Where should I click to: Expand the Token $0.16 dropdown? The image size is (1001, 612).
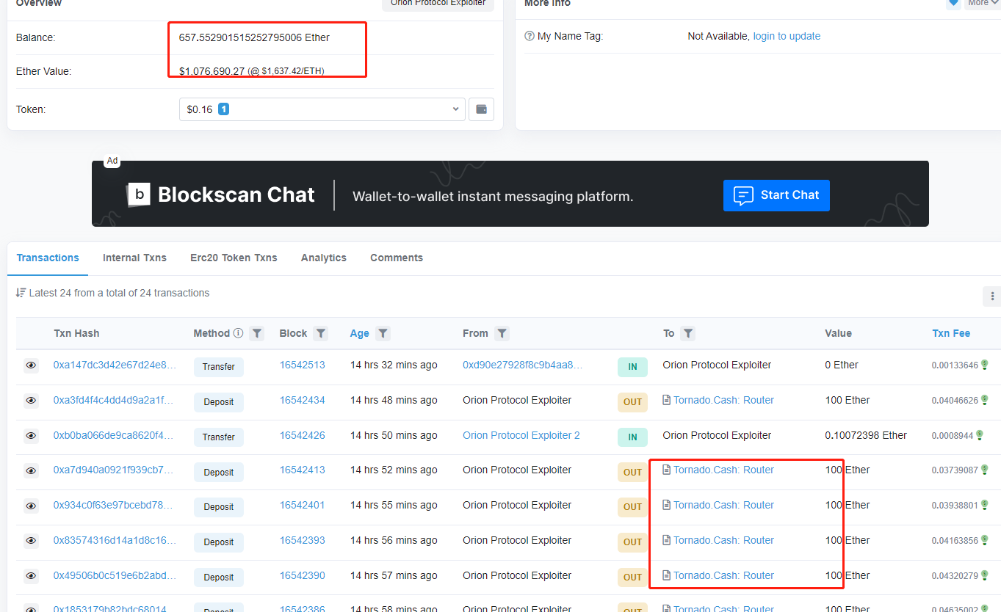click(x=322, y=109)
